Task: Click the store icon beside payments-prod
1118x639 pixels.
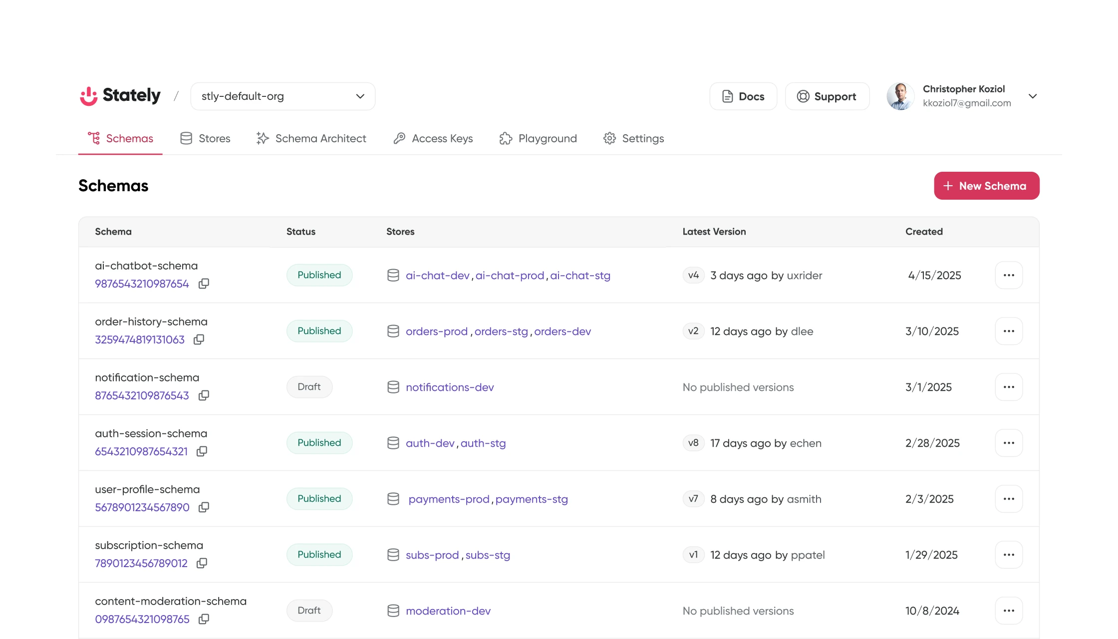Action: point(393,499)
